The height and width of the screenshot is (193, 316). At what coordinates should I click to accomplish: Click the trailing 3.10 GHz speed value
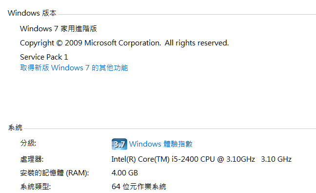[276, 159]
